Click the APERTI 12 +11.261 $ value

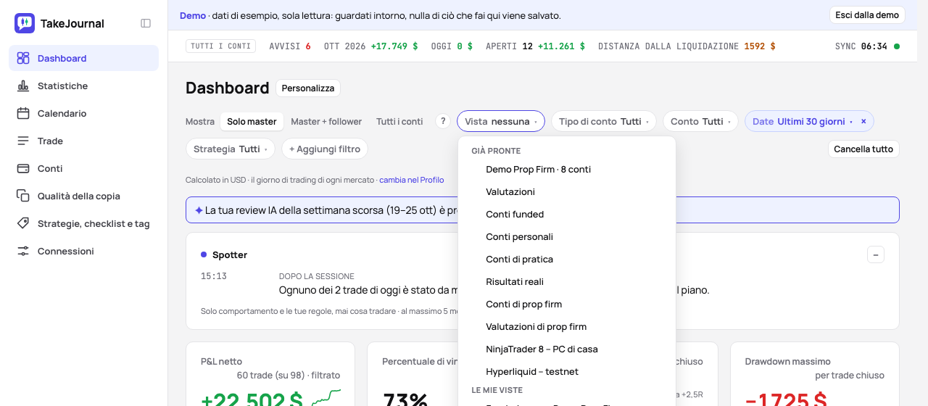[x=536, y=46]
